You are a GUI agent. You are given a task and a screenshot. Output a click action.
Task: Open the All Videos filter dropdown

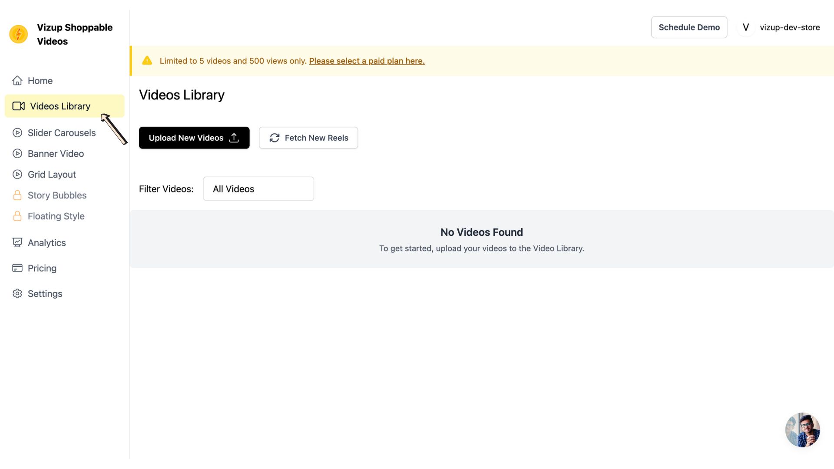(258, 189)
